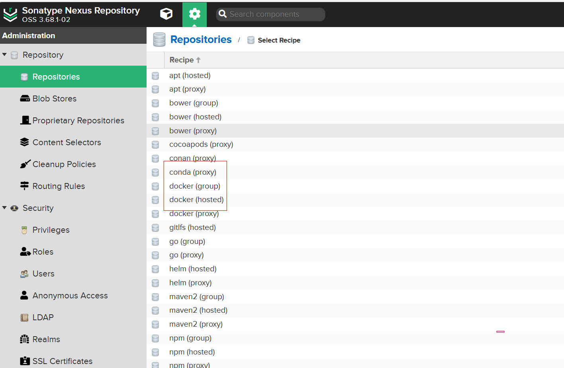Screen dimensions: 564x368
Task: Open LDAP settings
Action: coord(73,317)
